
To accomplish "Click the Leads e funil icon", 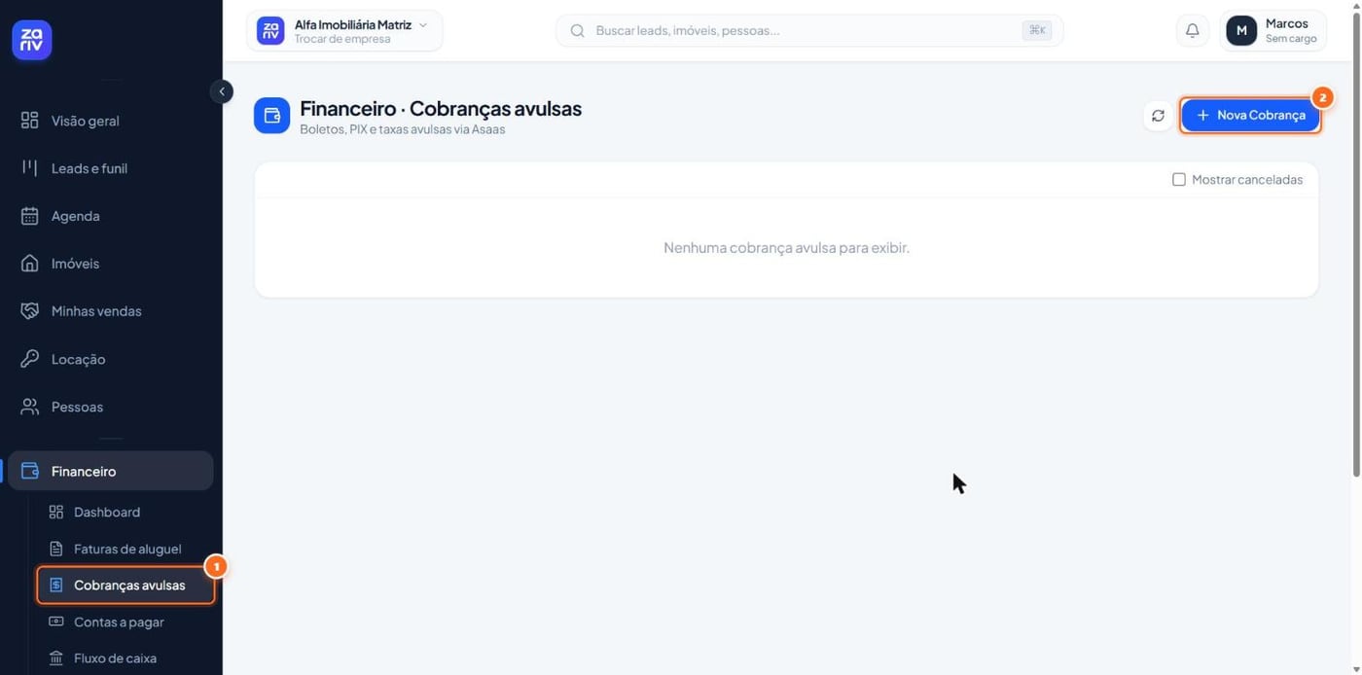I will point(30,168).
